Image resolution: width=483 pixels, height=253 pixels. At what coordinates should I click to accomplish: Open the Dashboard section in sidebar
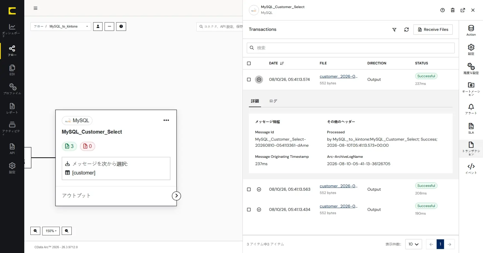click(x=12, y=30)
